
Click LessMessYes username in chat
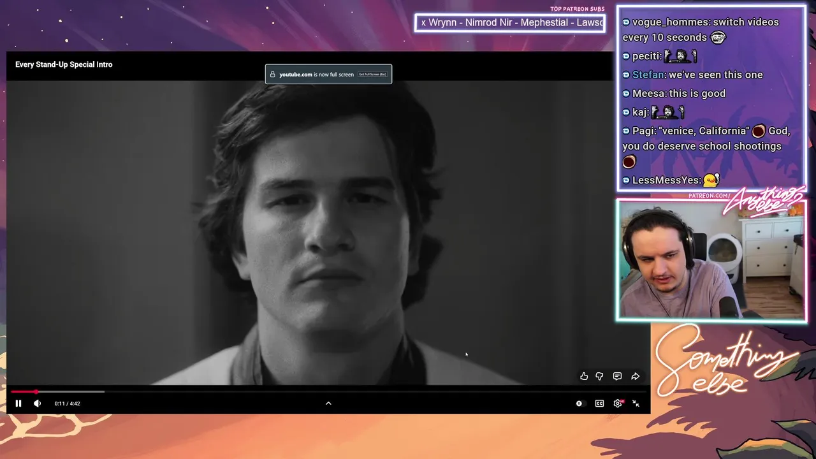click(666, 180)
